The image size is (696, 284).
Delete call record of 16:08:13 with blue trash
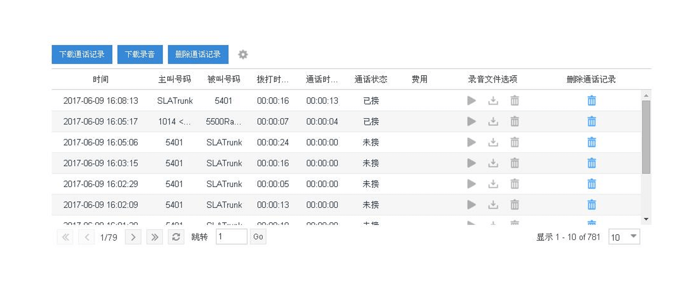(x=591, y=100)
